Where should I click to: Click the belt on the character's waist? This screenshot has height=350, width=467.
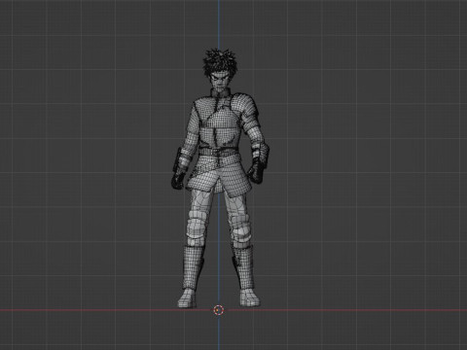pos(218,152)
